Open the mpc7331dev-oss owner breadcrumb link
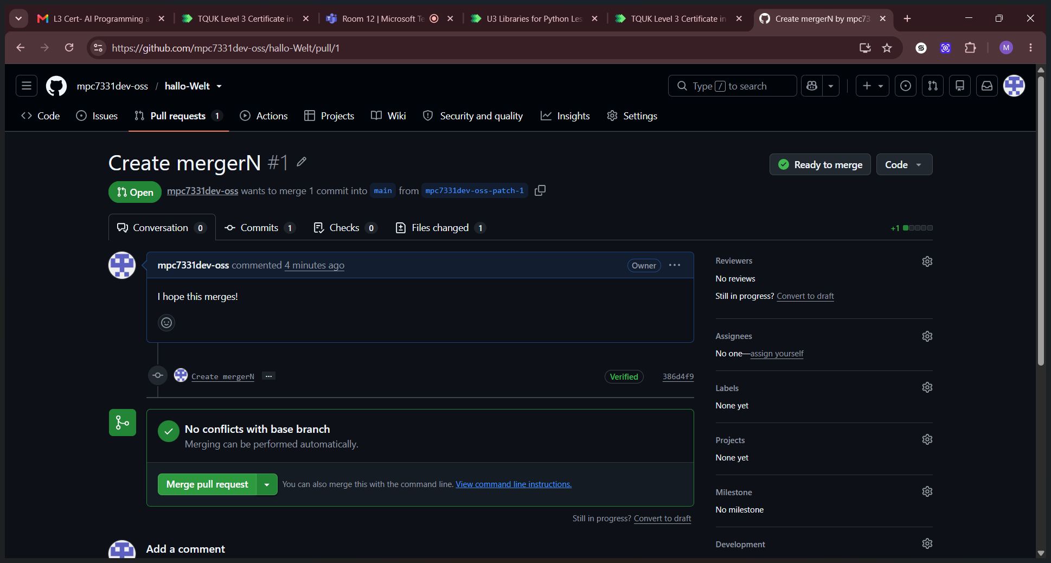 point(112,86)
